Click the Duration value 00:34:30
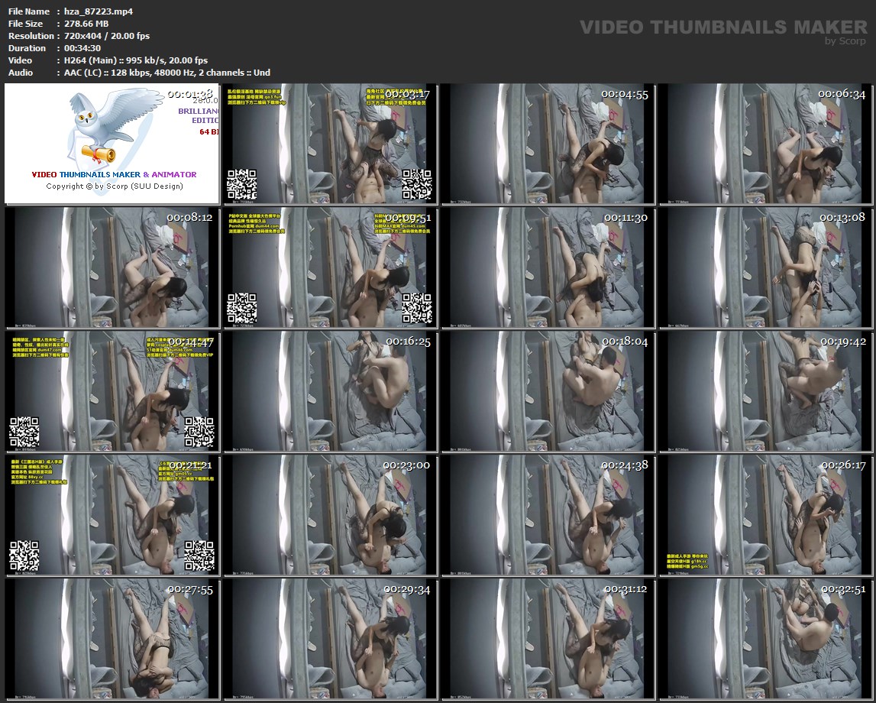 click(x=82, y=48)
